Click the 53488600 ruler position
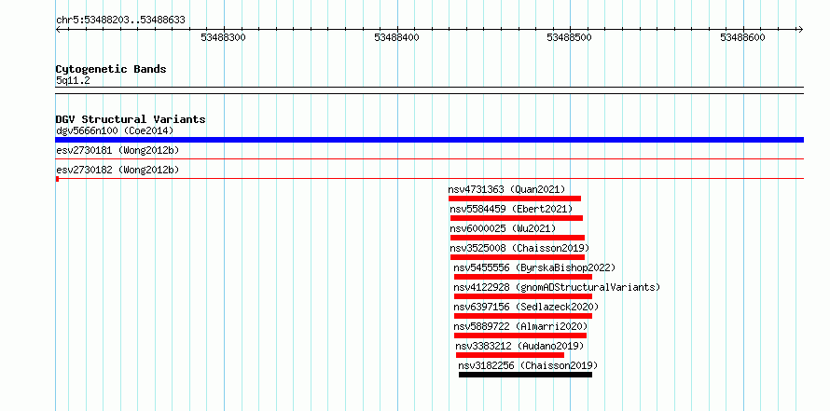This screenshot has height=411, width=830. 742,37
